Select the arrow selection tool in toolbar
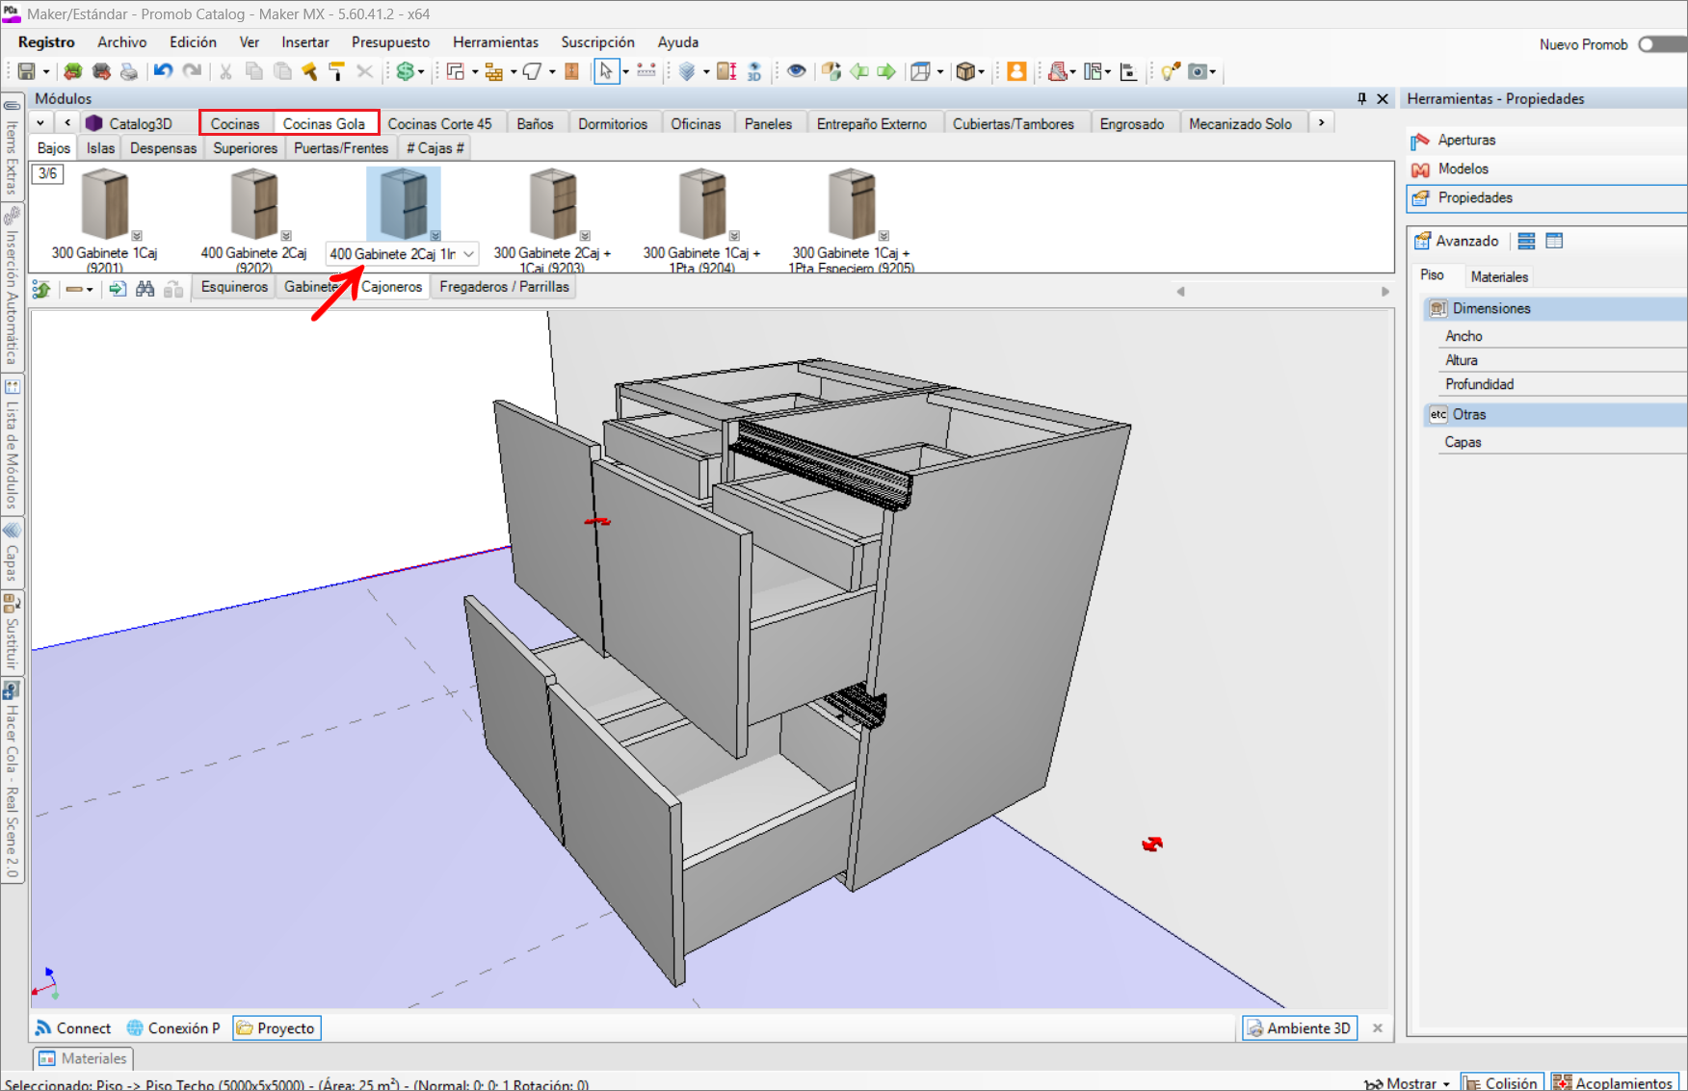 [605, 70]
